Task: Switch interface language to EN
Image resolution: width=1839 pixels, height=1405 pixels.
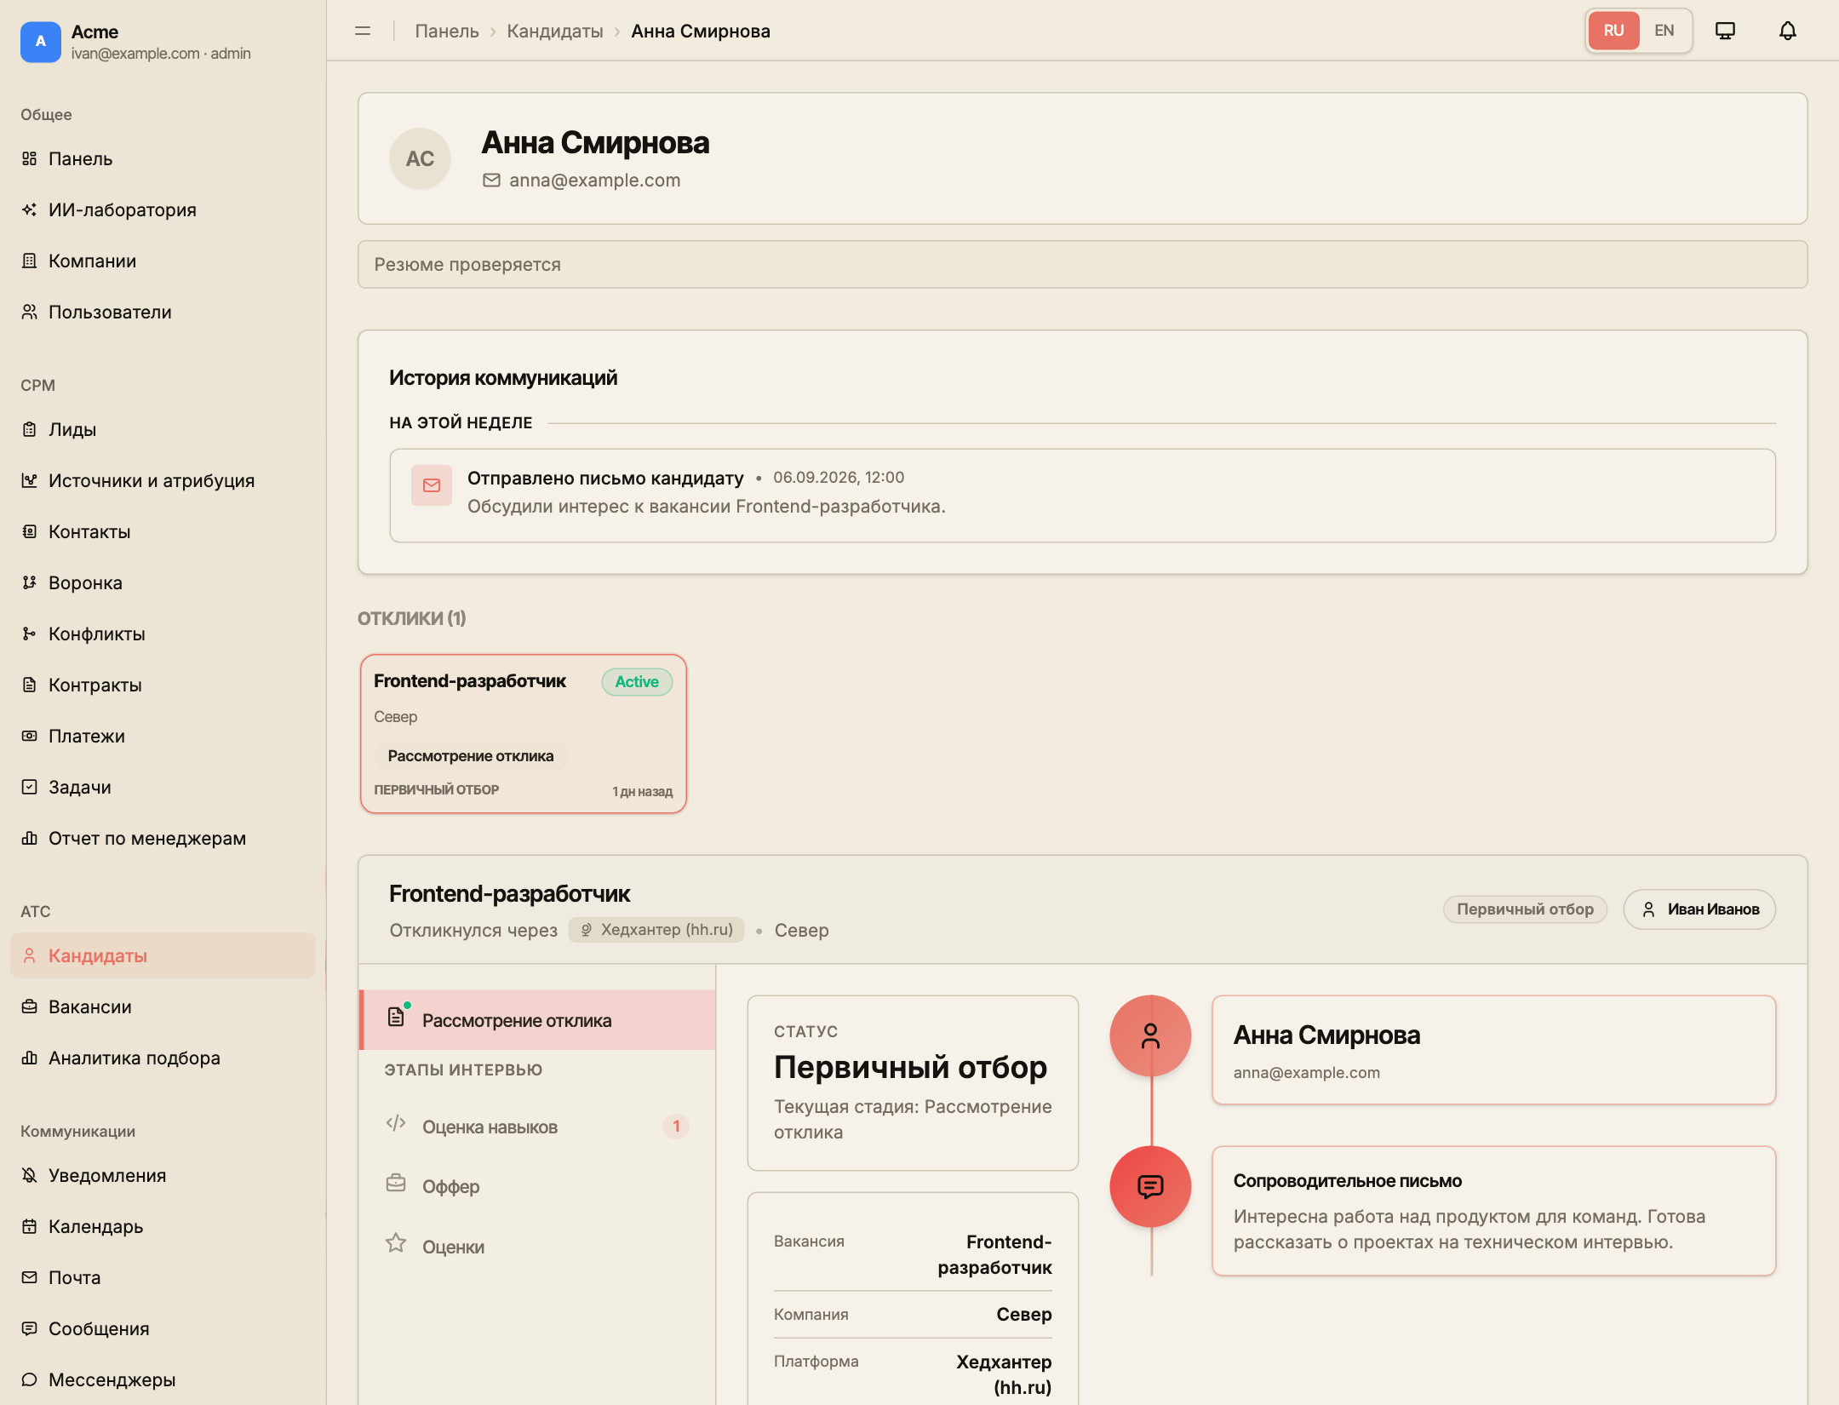Action: [1664, 31]
